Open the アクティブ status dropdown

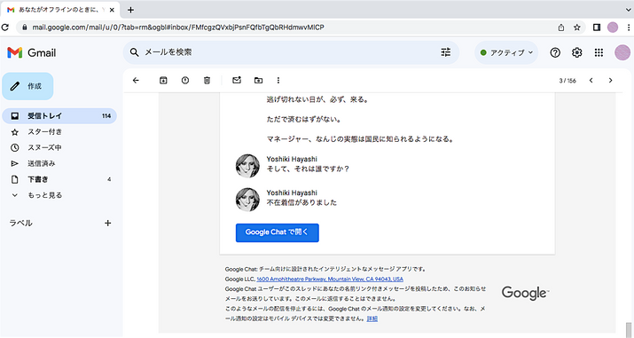click(506, 52)
